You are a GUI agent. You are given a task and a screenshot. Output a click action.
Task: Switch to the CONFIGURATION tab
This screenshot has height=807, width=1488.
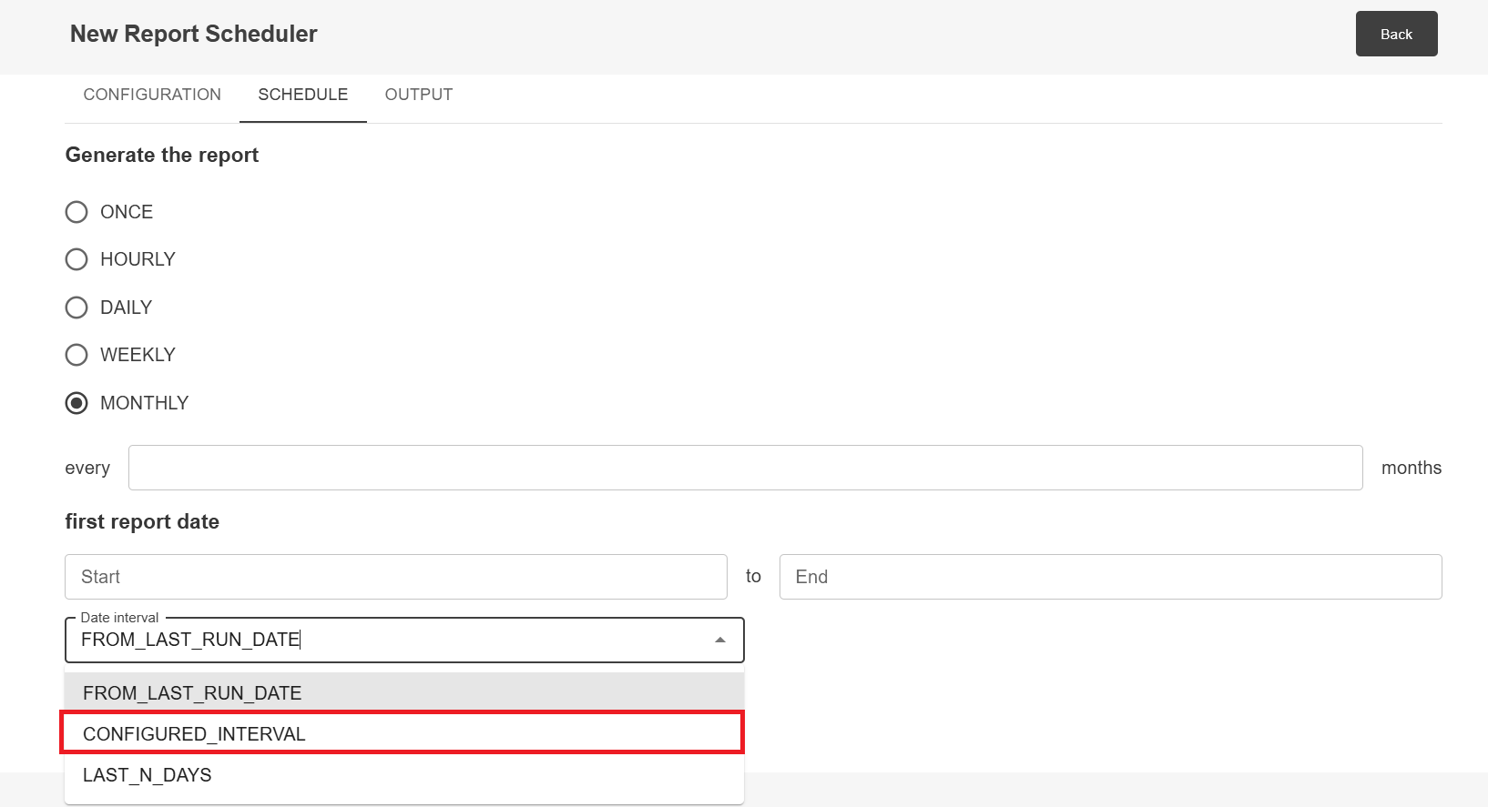(x=152, y=95)
